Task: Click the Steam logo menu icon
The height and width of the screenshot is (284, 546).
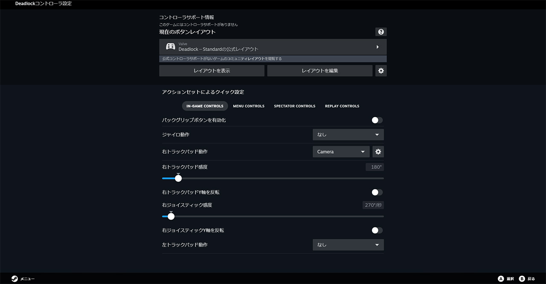Action: coord(15,278)
